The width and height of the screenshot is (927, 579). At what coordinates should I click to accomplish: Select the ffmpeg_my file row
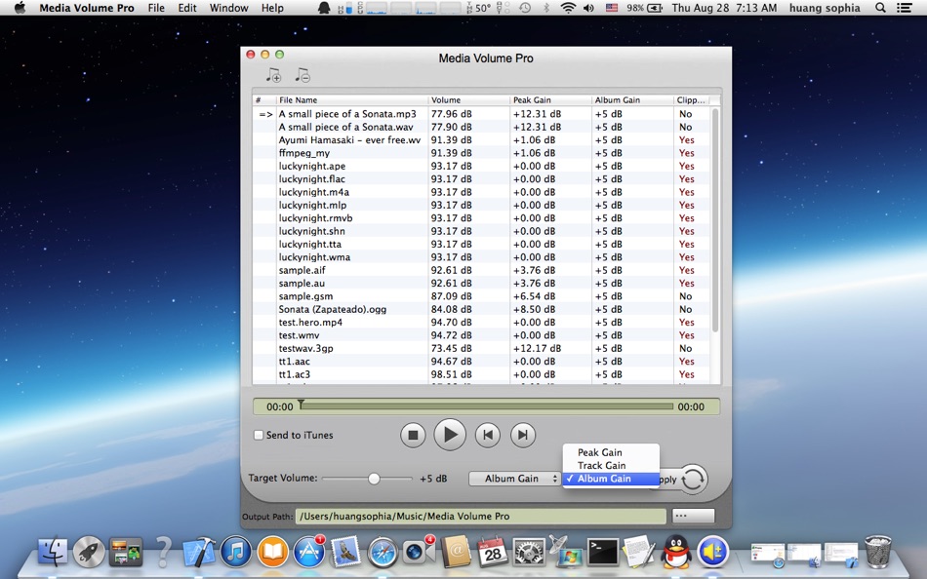tap(482, 153)
